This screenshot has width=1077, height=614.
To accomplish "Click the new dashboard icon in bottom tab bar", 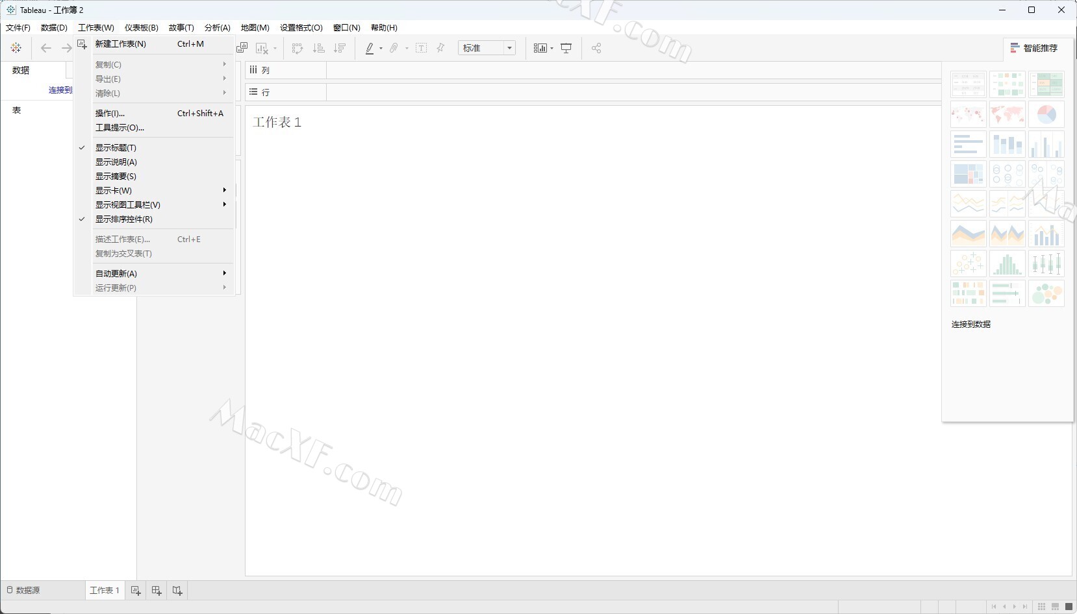I will click(x=157, y=591).
